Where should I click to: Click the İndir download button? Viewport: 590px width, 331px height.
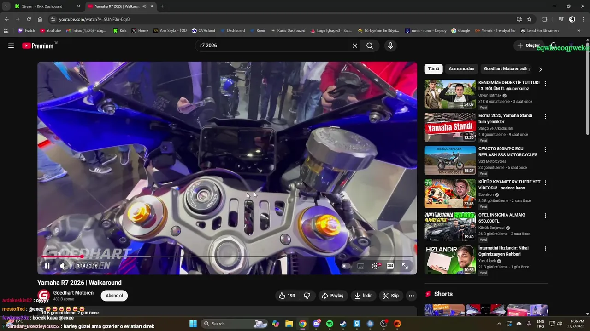(363, 296)
